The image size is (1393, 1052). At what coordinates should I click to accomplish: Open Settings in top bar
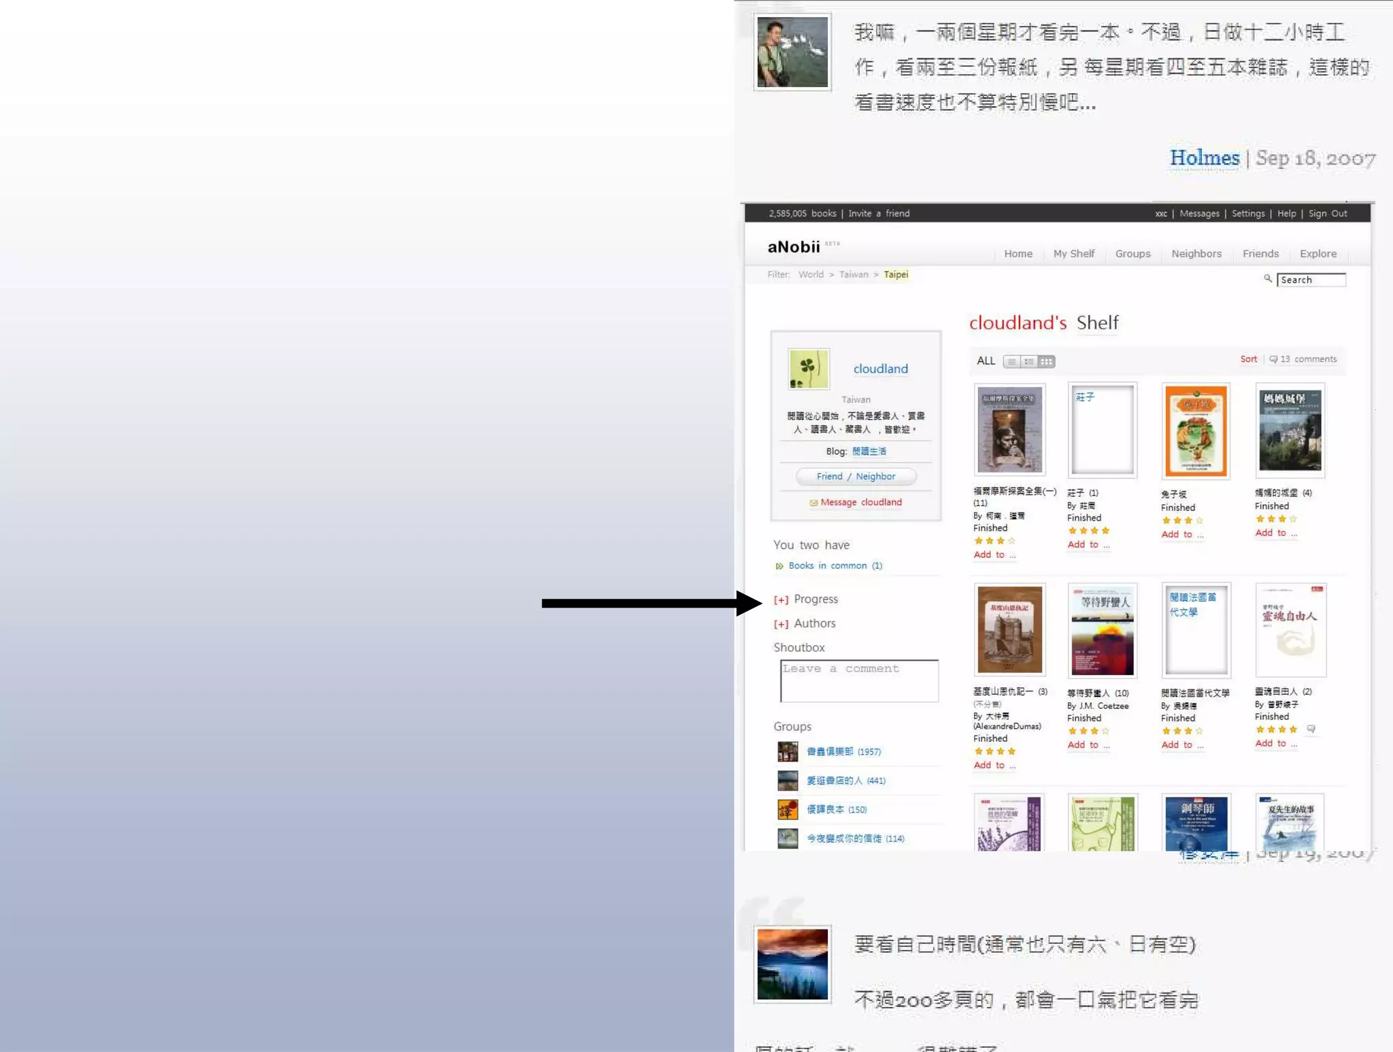coord(1248,214)
